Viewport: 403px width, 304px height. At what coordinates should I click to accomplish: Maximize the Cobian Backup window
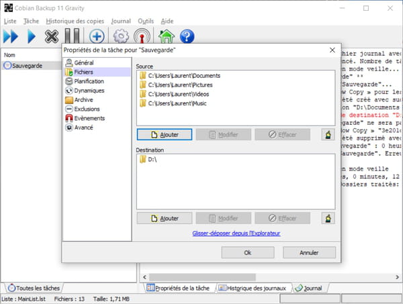point(366,8)
